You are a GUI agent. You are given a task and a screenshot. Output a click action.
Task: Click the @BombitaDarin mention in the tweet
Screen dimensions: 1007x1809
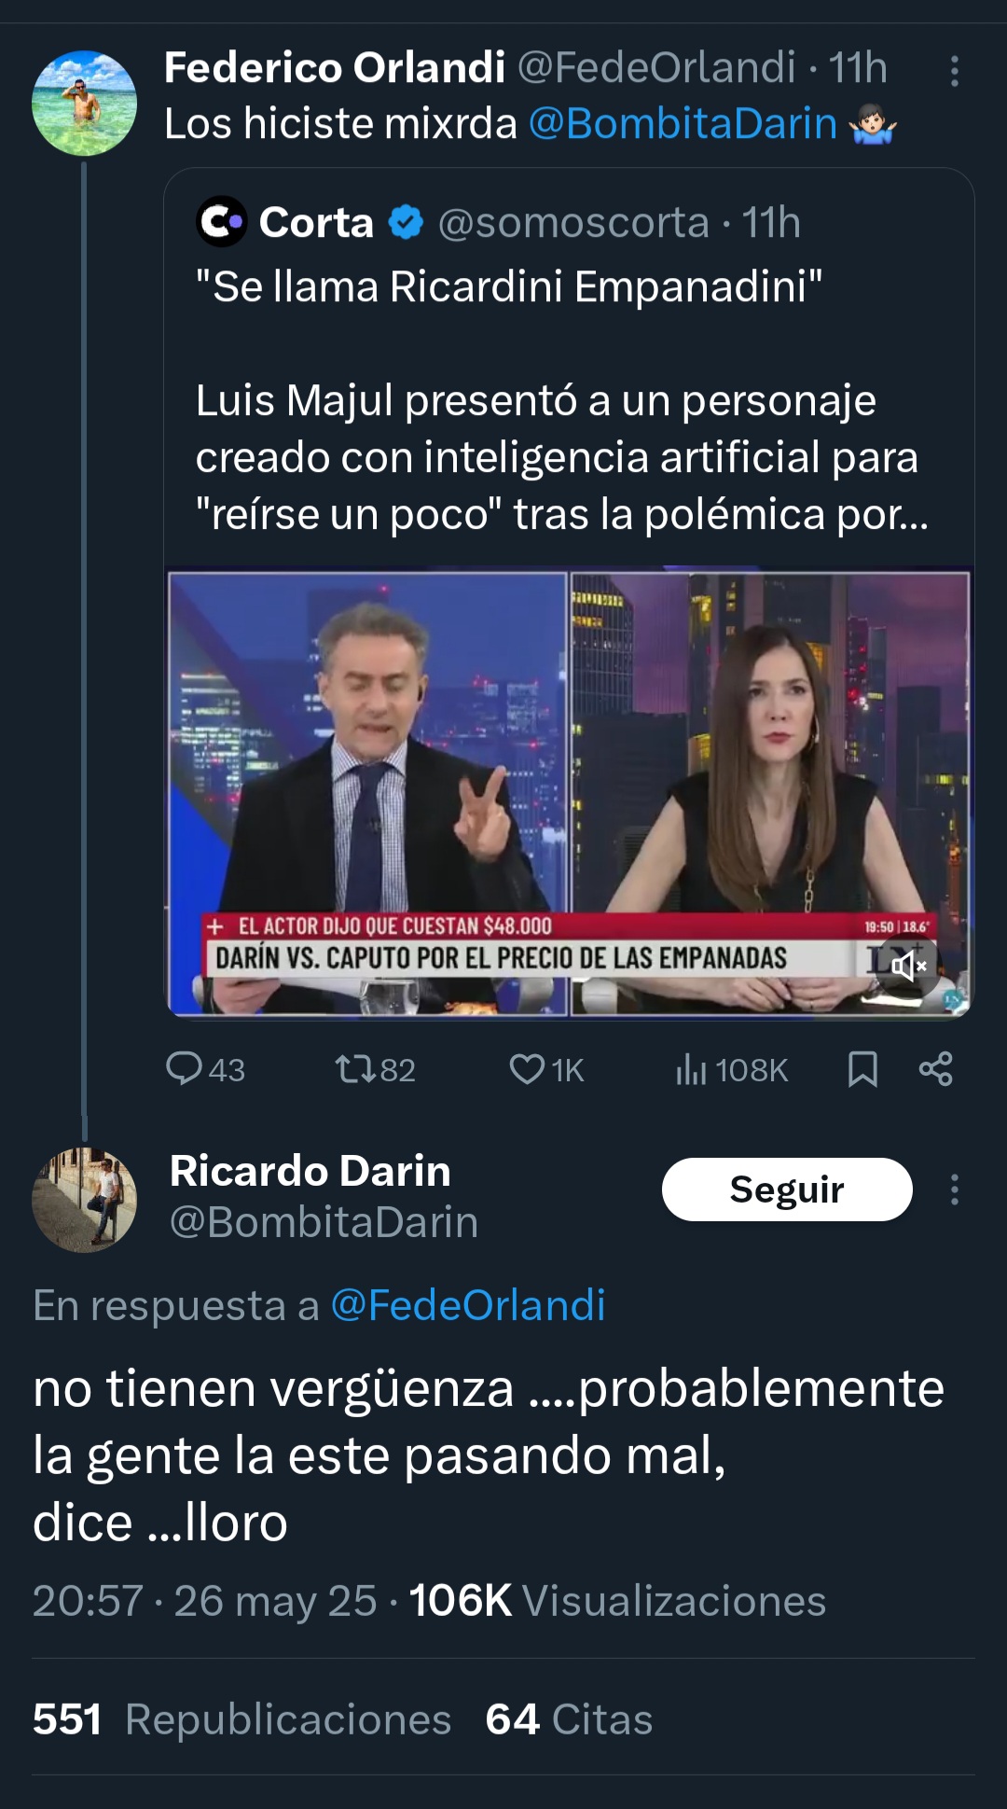[x=683, y=124]
